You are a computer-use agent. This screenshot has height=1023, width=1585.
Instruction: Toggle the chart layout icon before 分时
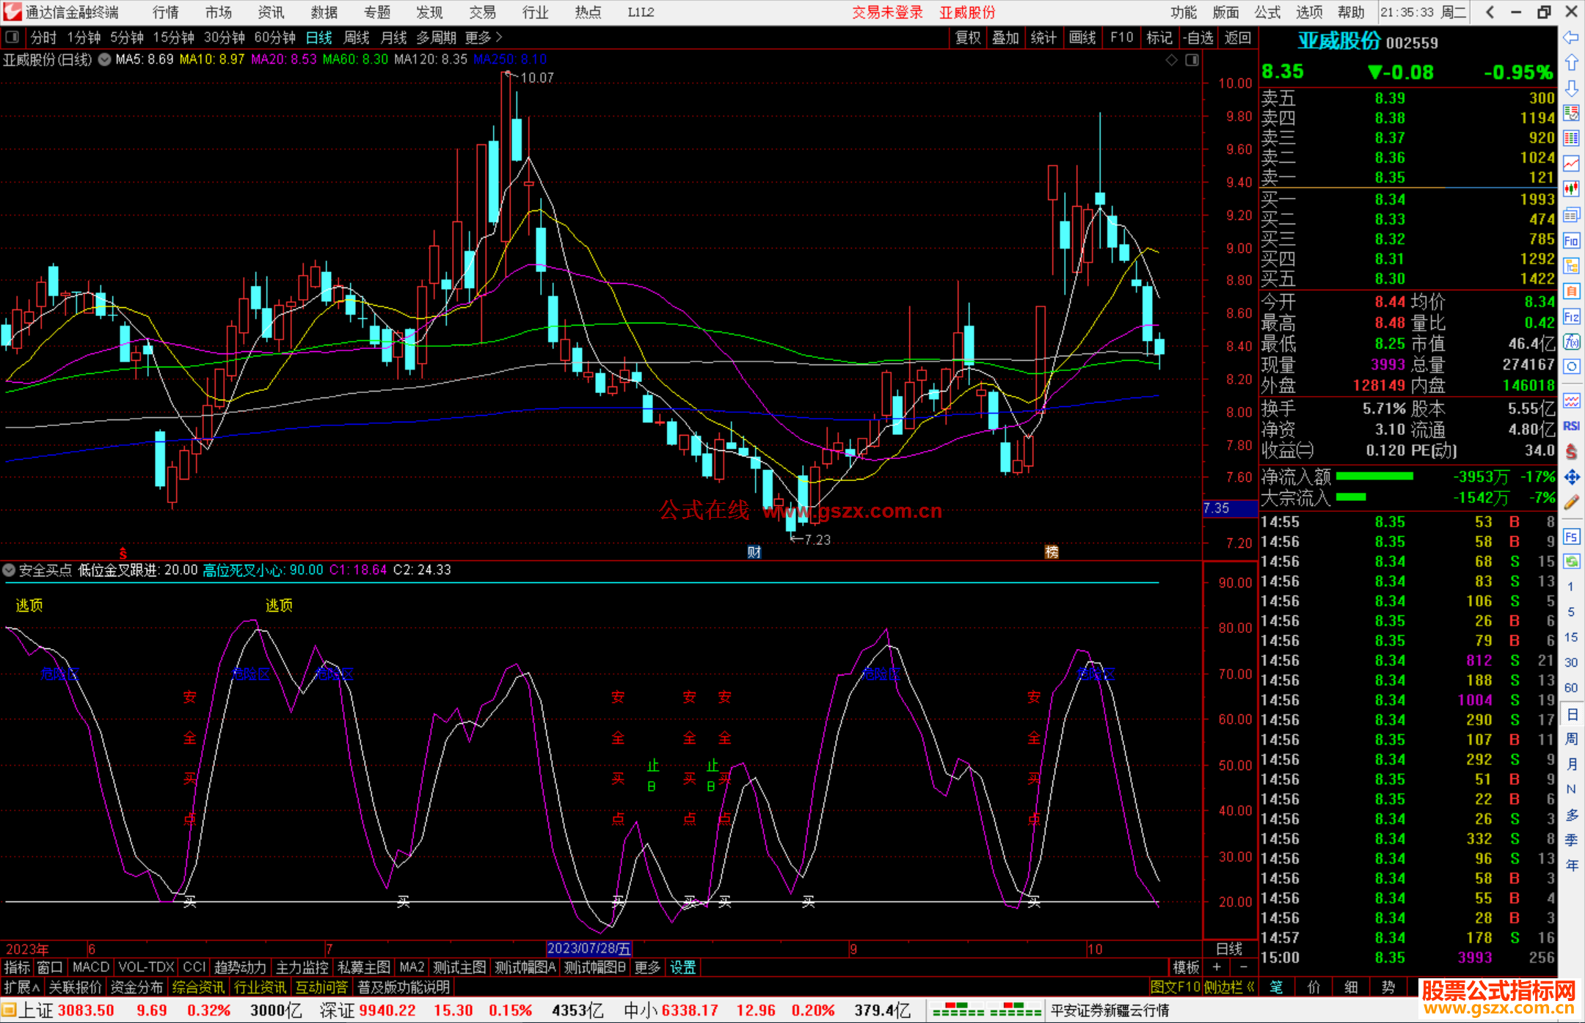(x=12, y=37)
